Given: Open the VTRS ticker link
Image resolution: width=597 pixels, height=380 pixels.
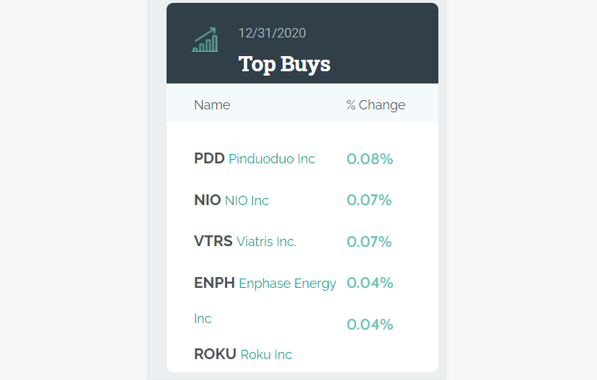Looking at the screenshot, I should [x=213, y=242].
